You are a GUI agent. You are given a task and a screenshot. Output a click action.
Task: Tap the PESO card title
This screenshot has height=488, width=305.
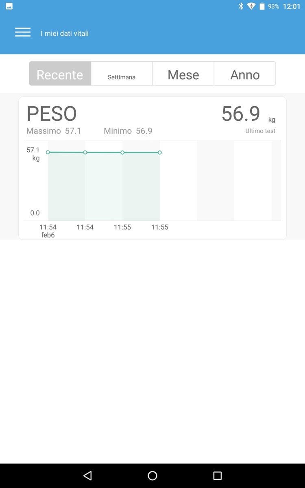(52, 114)
